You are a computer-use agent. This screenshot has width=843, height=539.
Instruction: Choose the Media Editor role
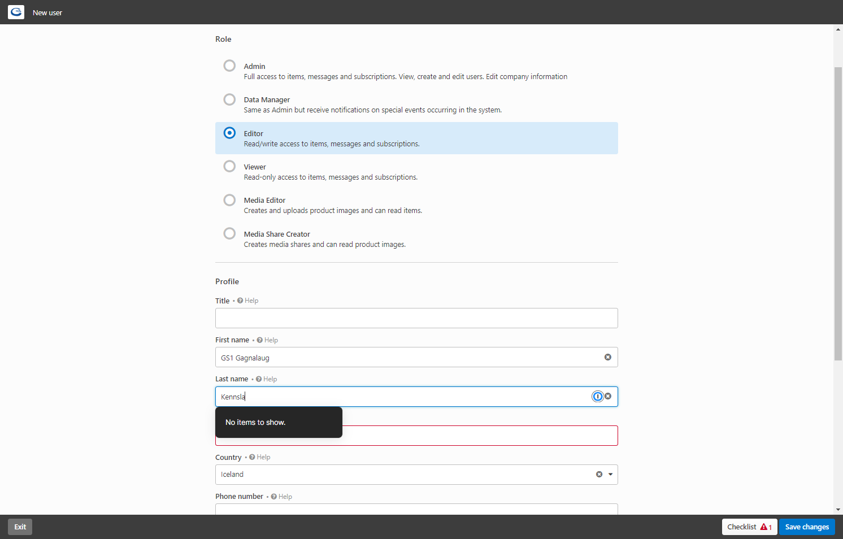(x=229, y=200)
